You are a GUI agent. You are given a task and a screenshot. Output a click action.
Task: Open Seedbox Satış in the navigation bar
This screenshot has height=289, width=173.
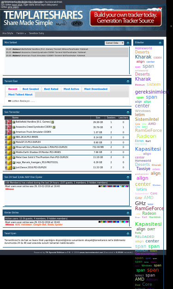(x=36, y=33)
